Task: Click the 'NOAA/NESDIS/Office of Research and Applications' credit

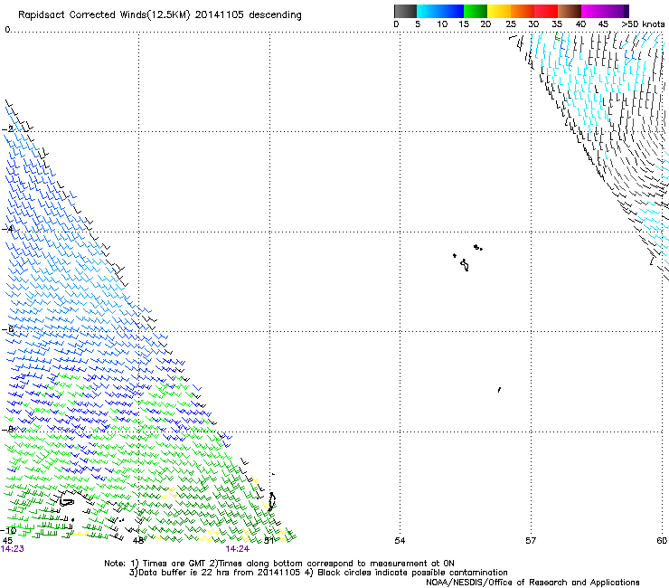Action: pos(532,583)
